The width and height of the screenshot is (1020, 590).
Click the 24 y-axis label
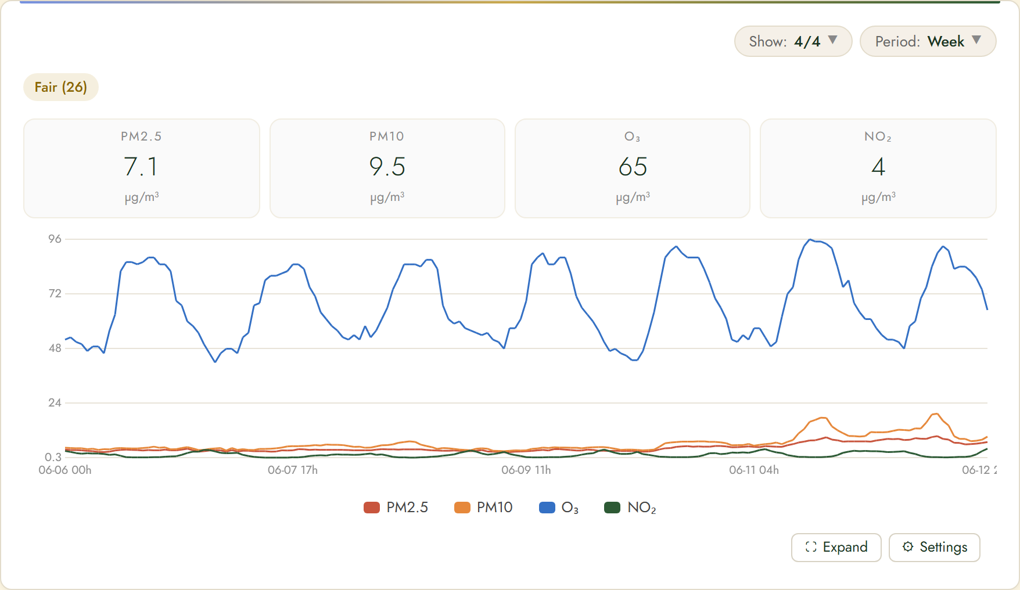tap(55, 402)
